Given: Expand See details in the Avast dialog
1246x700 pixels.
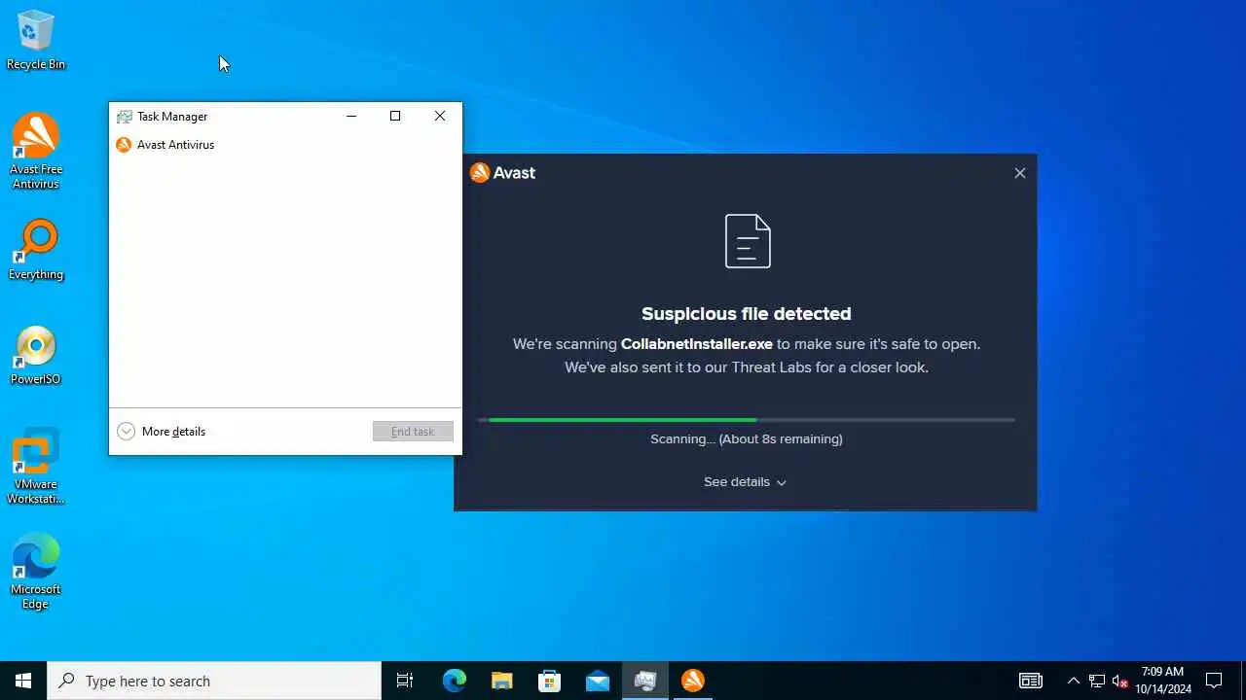Looking at the screenshot, I should coord(745,482).
